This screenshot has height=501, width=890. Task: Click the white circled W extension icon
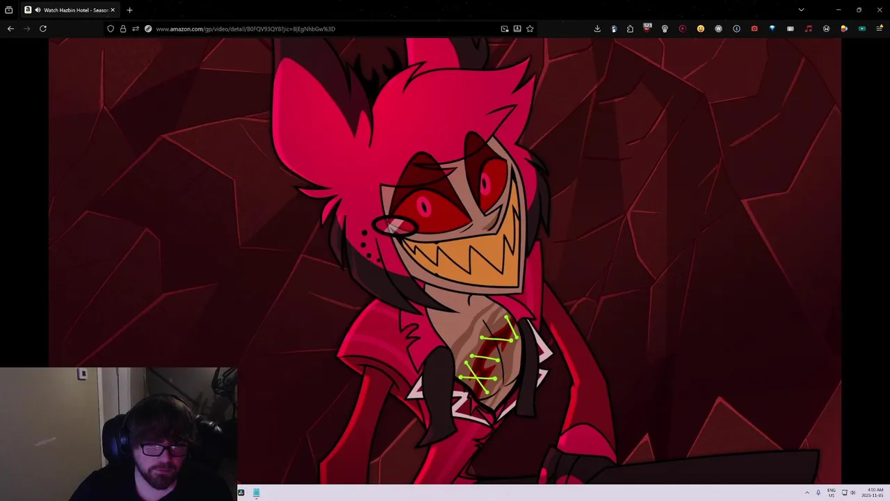tap(826, 29)
